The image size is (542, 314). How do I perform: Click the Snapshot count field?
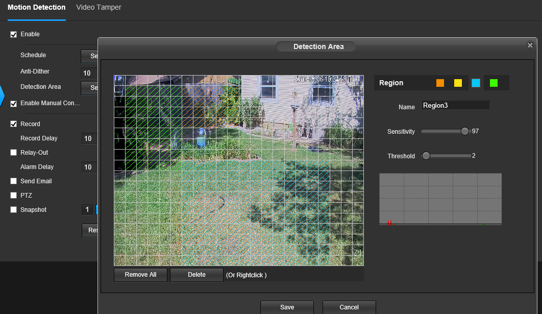tap(87, 209)
